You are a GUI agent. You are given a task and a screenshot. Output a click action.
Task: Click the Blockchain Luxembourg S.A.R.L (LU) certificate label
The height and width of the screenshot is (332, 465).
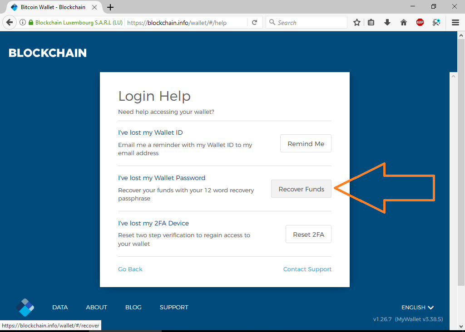(79, 23)
